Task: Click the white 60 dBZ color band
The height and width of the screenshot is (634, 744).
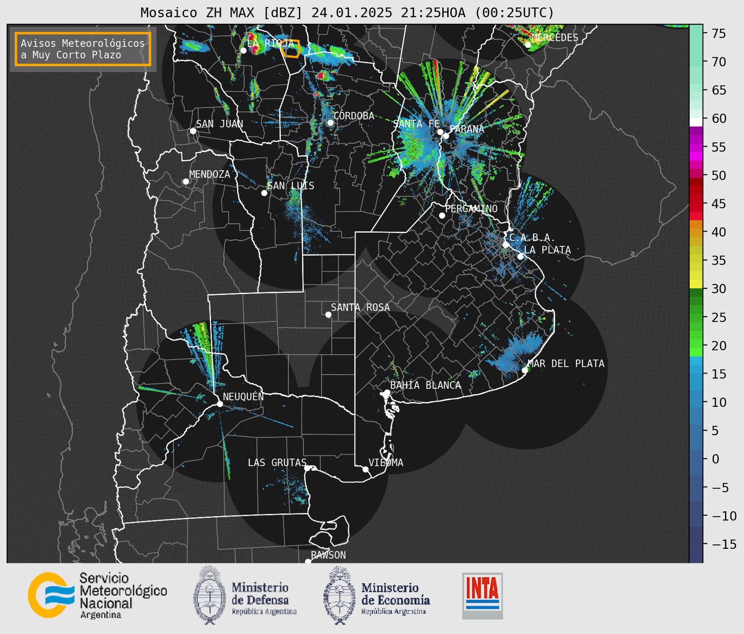Action: (x=696, y=122)
